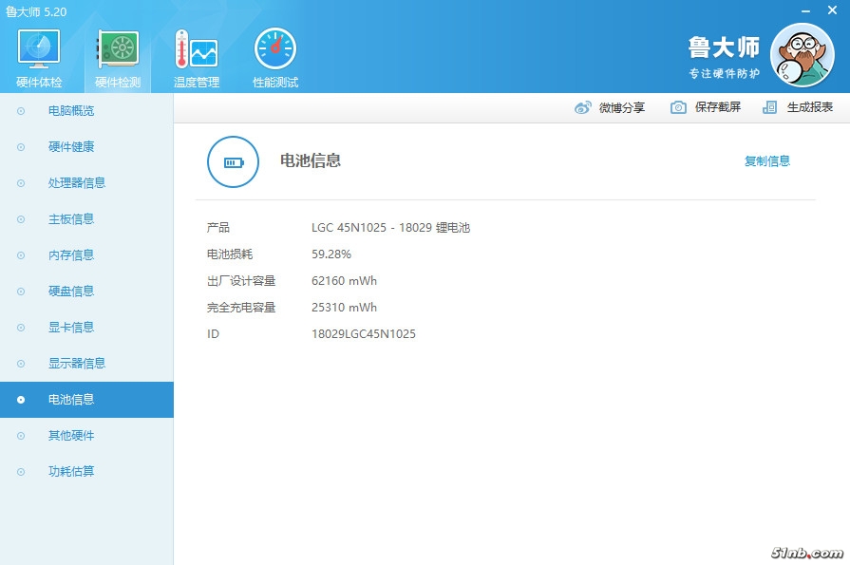Click the camera icon for 保存截屏
The image size is (850, 565).
pyautogui.click(x=678, y=107)
